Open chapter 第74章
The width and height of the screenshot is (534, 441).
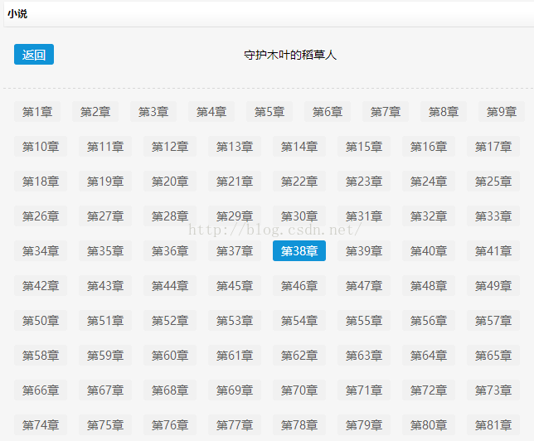41,425
